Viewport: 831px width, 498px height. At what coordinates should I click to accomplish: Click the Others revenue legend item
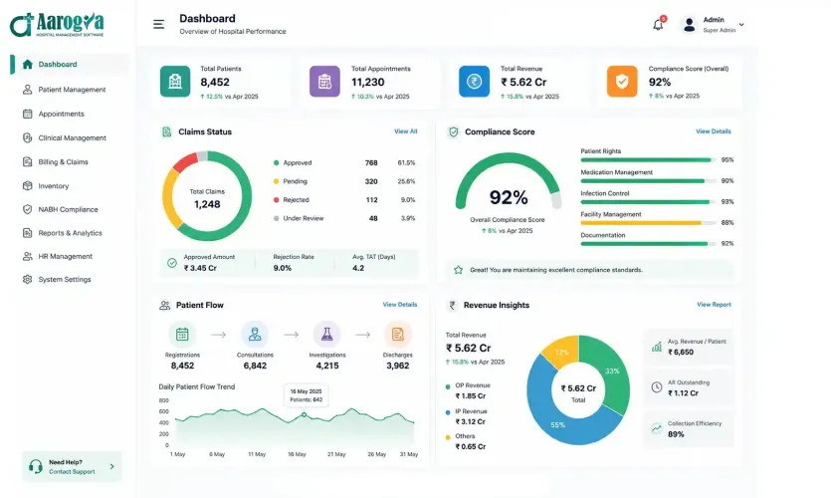click(x=466, y=441)
